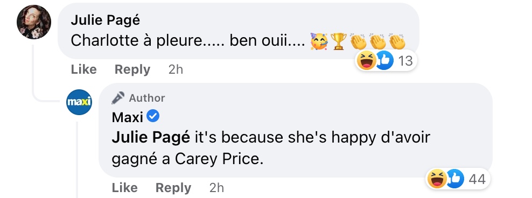Open the timestamp on Julie Pagé's comment
The image size is (532, 198).
click(x=176, y=69)
